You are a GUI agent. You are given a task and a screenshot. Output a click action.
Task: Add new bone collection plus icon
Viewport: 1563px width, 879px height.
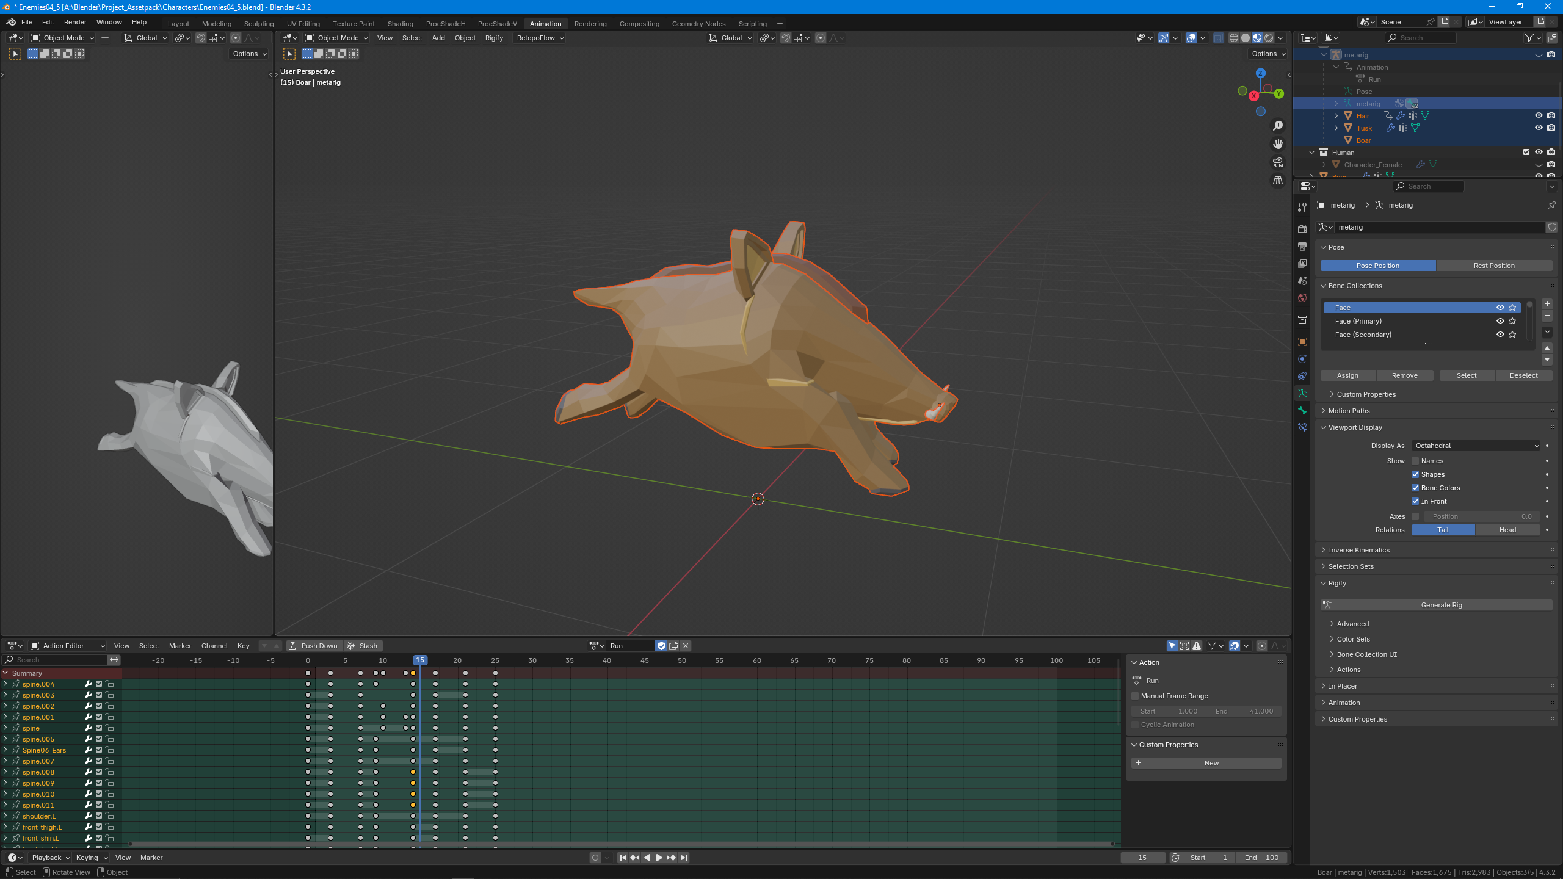coord(1547,304)
